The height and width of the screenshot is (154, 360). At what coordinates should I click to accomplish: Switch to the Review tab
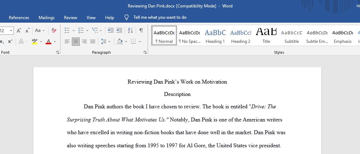click(x=70, y=18)
